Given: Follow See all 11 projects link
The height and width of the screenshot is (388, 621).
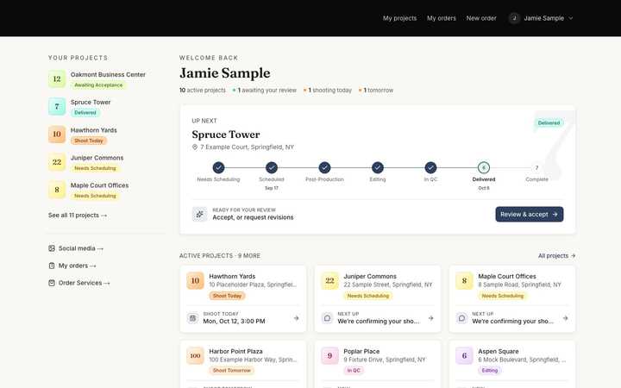Looking at the screenshot, I should 78,216.
